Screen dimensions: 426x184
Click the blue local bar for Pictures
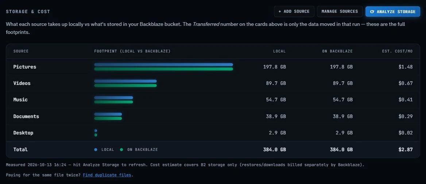tap(163, 64)
